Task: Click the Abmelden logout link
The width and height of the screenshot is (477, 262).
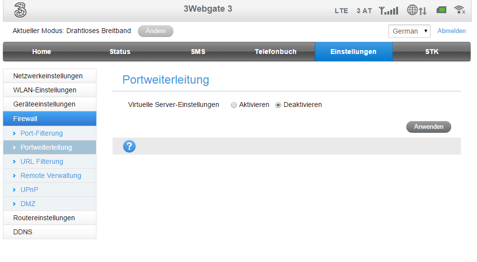Action: (x=451, y=31)
